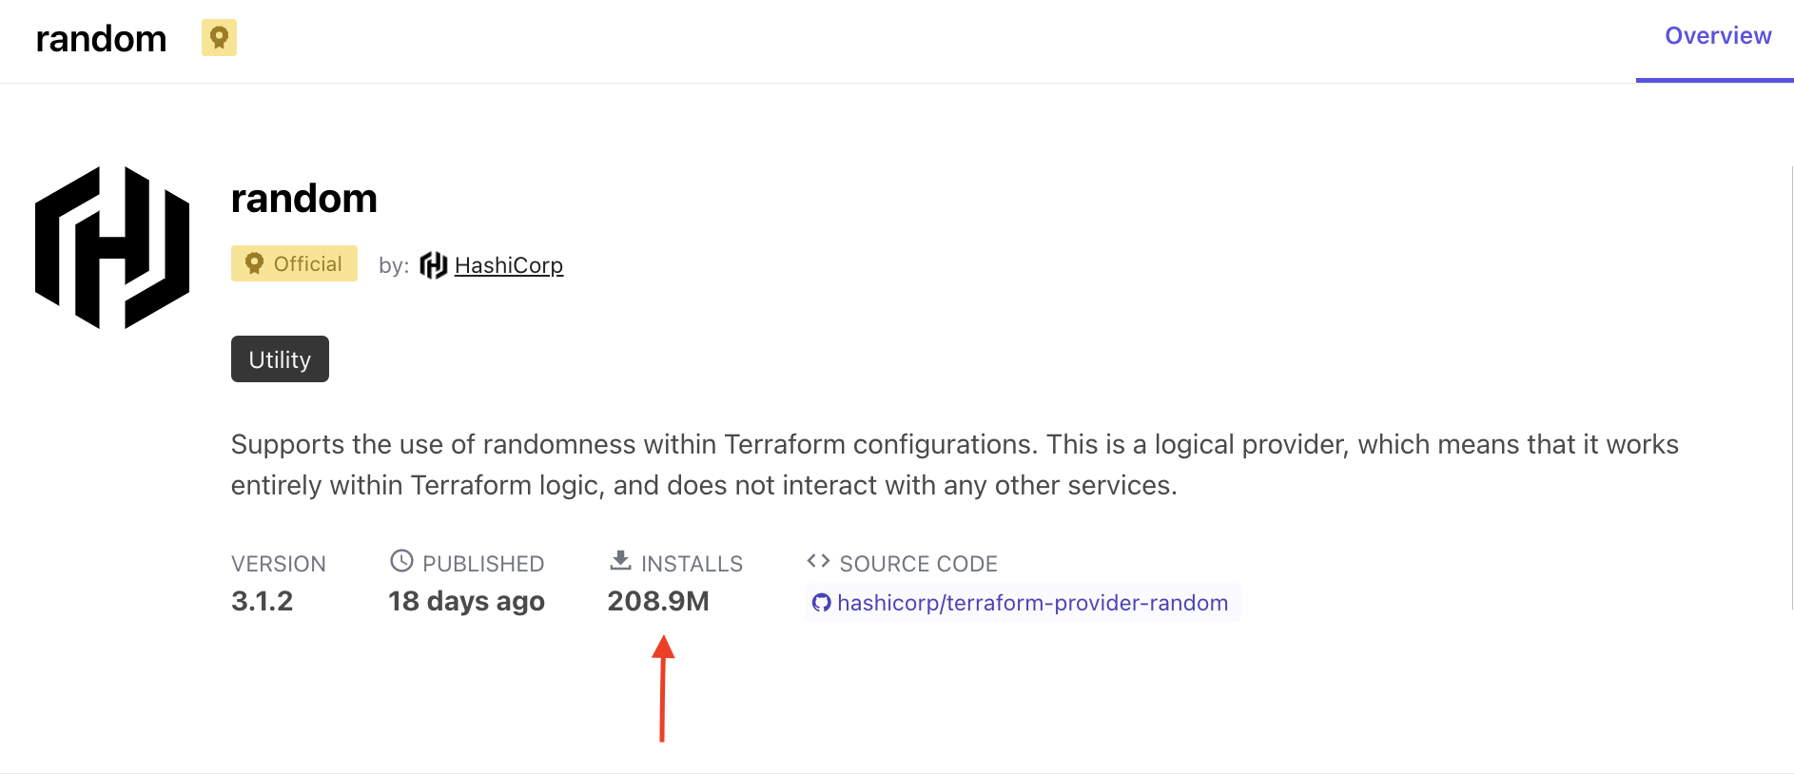1794x774 pixels.
Task: Open the HashiCorp publisher link
Action: pos(509,265)
